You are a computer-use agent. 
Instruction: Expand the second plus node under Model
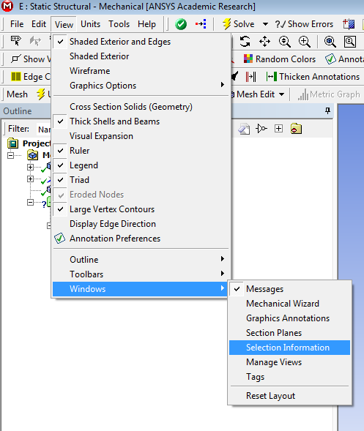[30, 179]
